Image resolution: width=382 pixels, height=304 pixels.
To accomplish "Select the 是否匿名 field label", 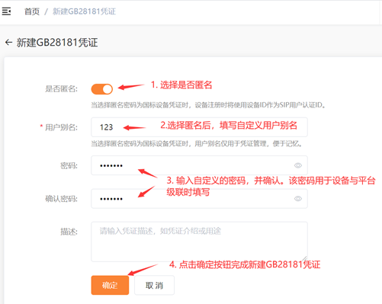I will tap(61, 89).
